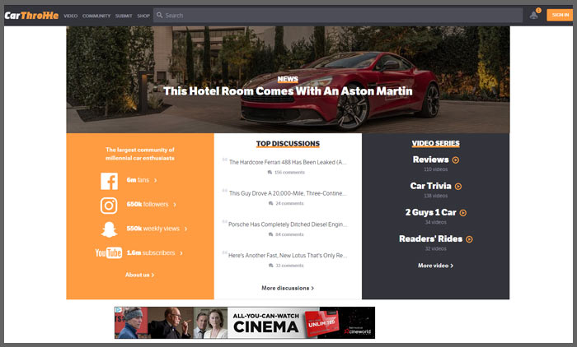Open the YouTube logo icon
The image size is (577, 347).
(x=109, y=252)
